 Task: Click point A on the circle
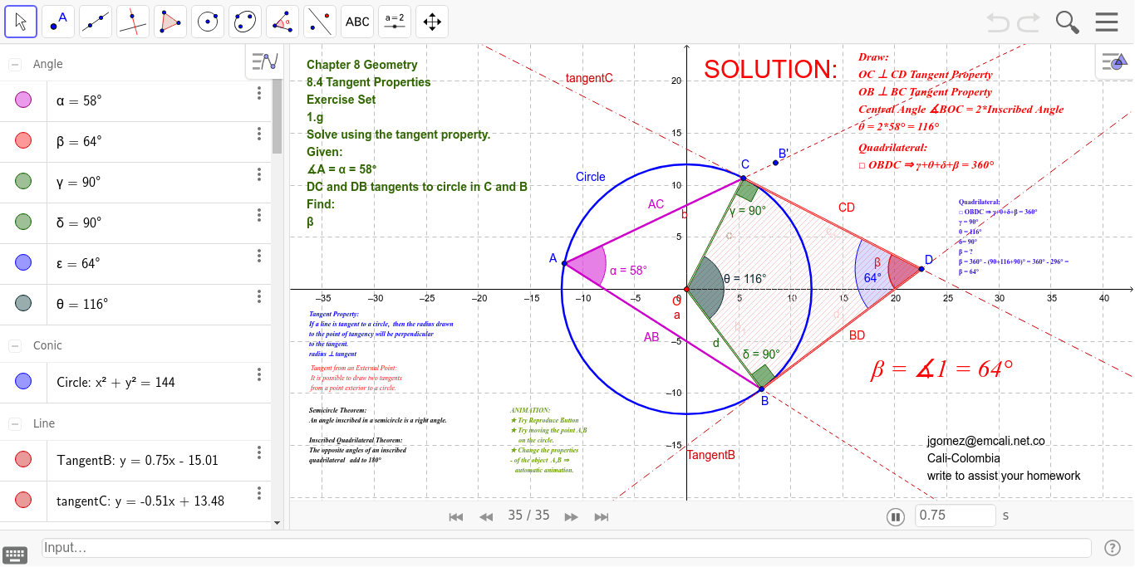coord(564,263)
